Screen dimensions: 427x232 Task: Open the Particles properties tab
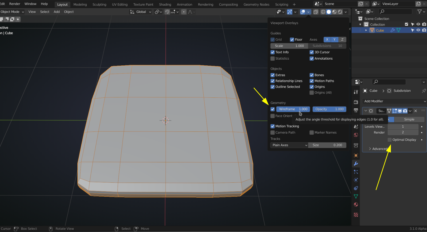pyautogui.click(x=356, y=172)
